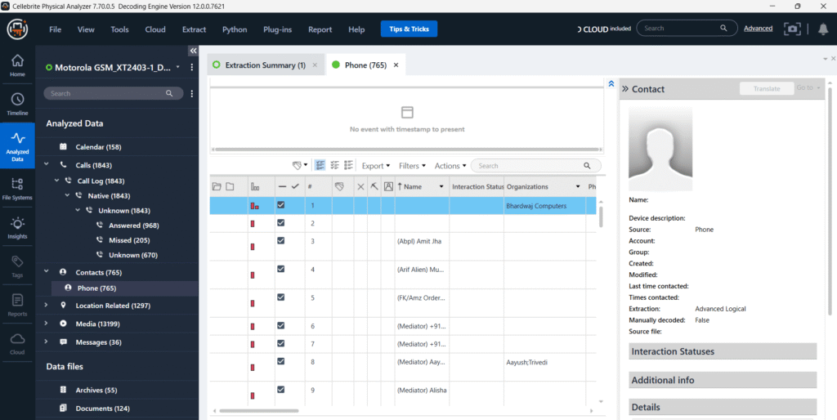
Task: Open the Plug-ins menu
Action: point(278,29)
